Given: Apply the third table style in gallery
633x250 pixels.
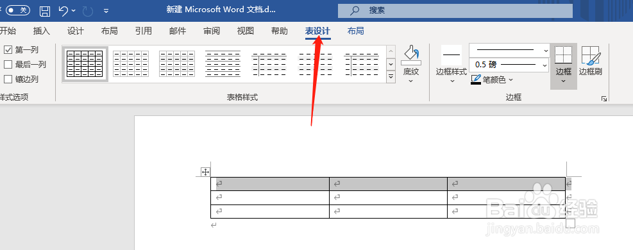Looking at the screenshot, I should click(177, 63).
